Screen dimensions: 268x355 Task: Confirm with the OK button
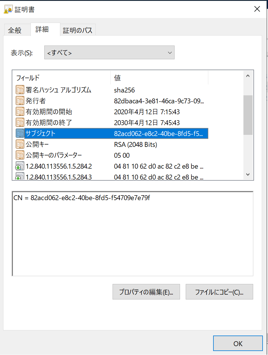point(238,343)
